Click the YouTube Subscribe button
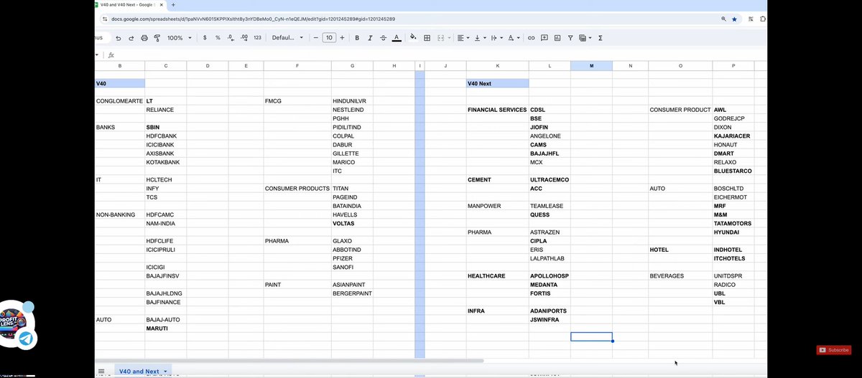This screenshot has height=378, width=862. 834,350
